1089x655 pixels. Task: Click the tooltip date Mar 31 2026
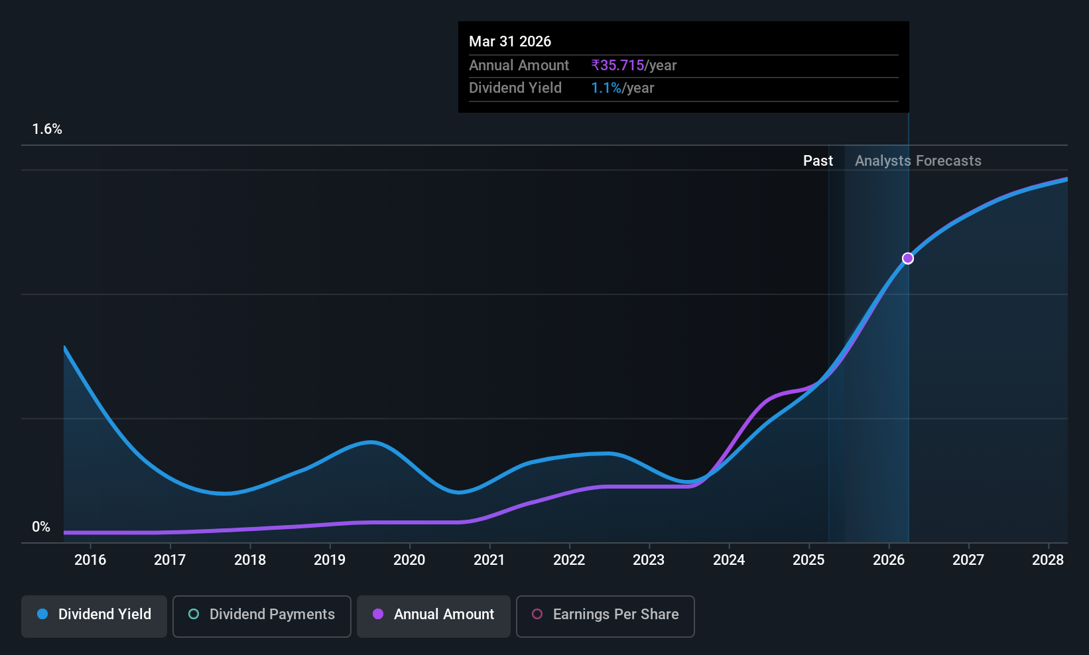[510, 42]
